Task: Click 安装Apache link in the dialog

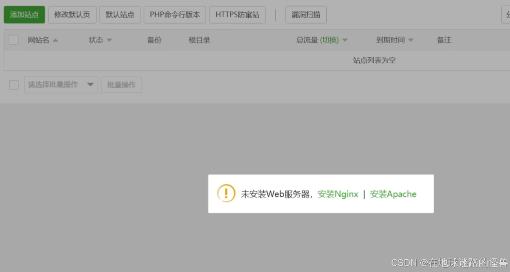Action: pos(393,194)
